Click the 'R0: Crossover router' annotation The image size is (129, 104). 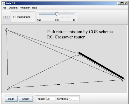66,37
